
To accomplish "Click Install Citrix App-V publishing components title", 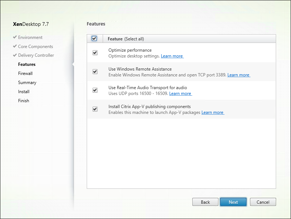I will pos(149,107).
